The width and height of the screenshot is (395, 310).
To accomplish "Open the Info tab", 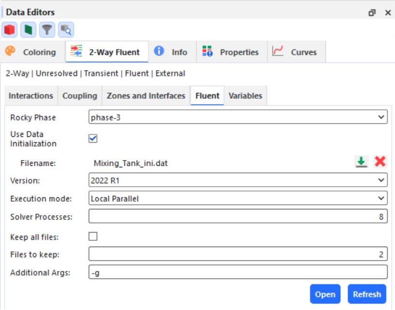I will point(172,52).
